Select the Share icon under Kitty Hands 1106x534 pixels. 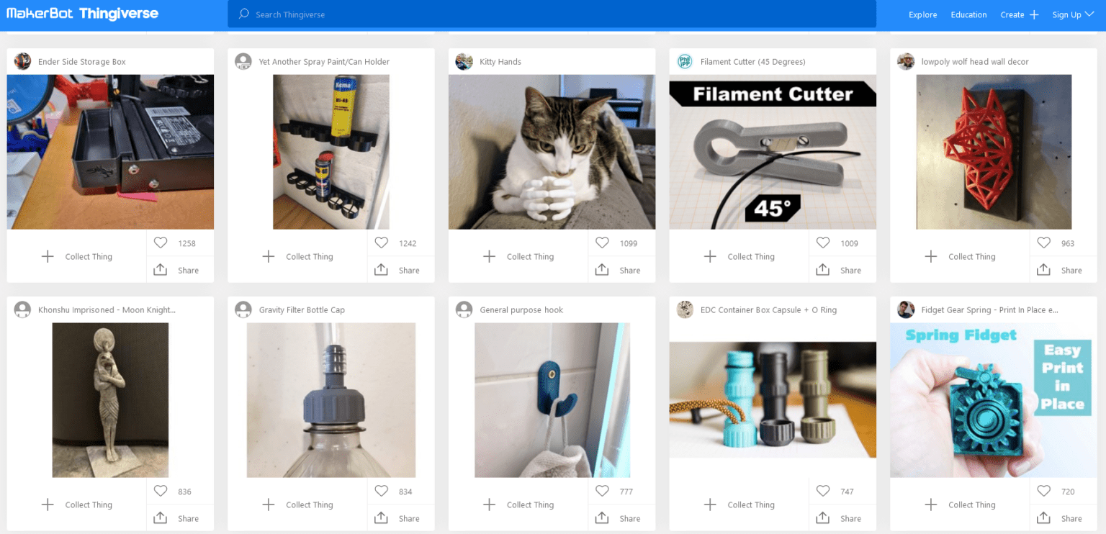(x=602, y=269)
